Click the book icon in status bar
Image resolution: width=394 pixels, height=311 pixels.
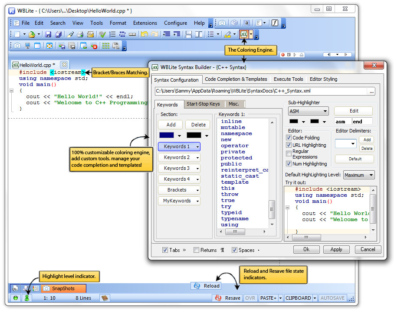(104, 298)
